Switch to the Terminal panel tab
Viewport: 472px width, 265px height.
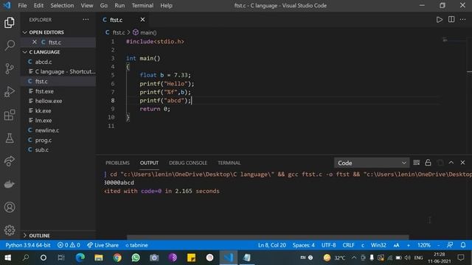point(229,163)
